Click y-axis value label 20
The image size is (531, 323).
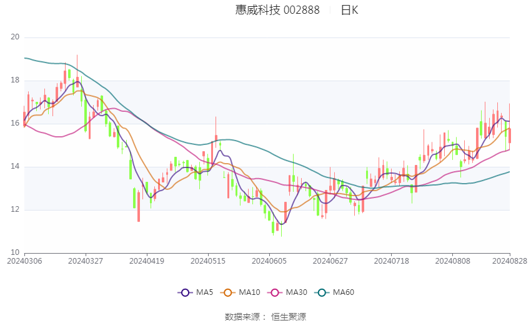(15, 37)
